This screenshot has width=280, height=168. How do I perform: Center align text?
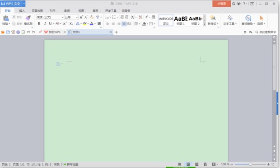point(113,23)
